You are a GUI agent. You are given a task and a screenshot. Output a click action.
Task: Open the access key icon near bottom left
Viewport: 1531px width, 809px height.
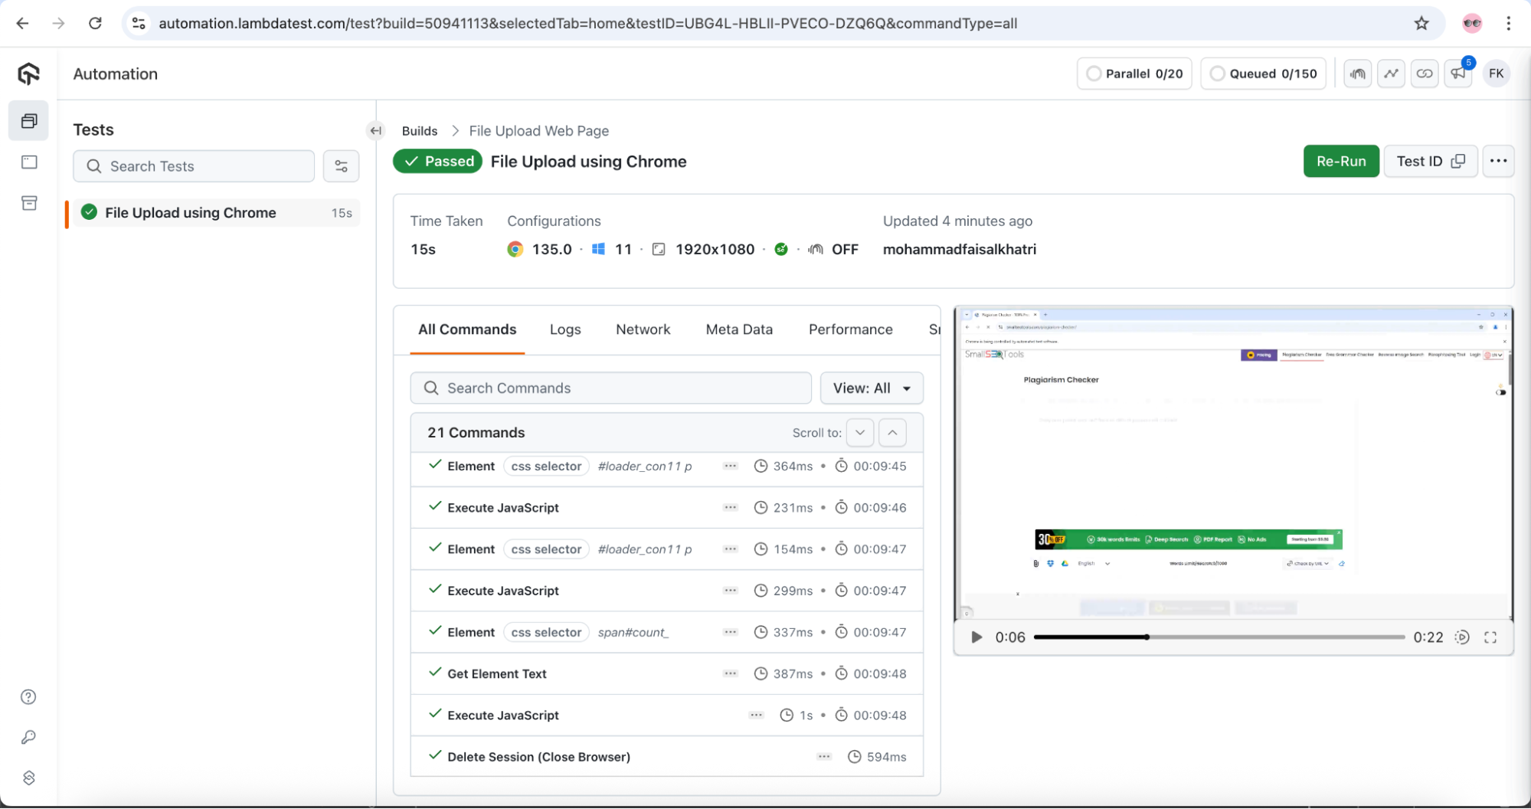pyautogui.click(x=28, y=738)
